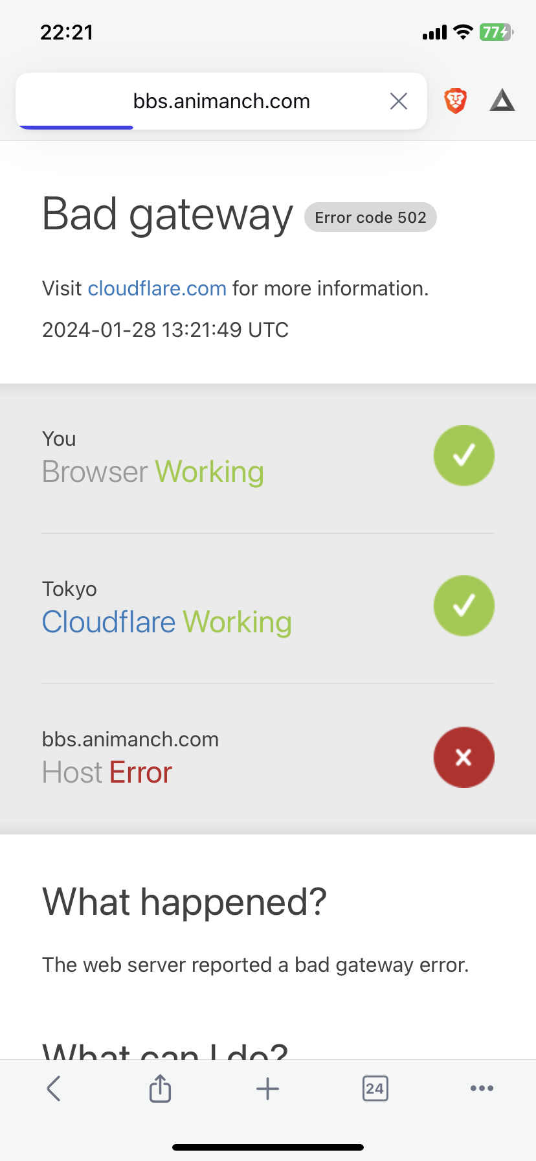Tap the Wi-Fi status icon
536x1161 pixels.
pos(463,32)
